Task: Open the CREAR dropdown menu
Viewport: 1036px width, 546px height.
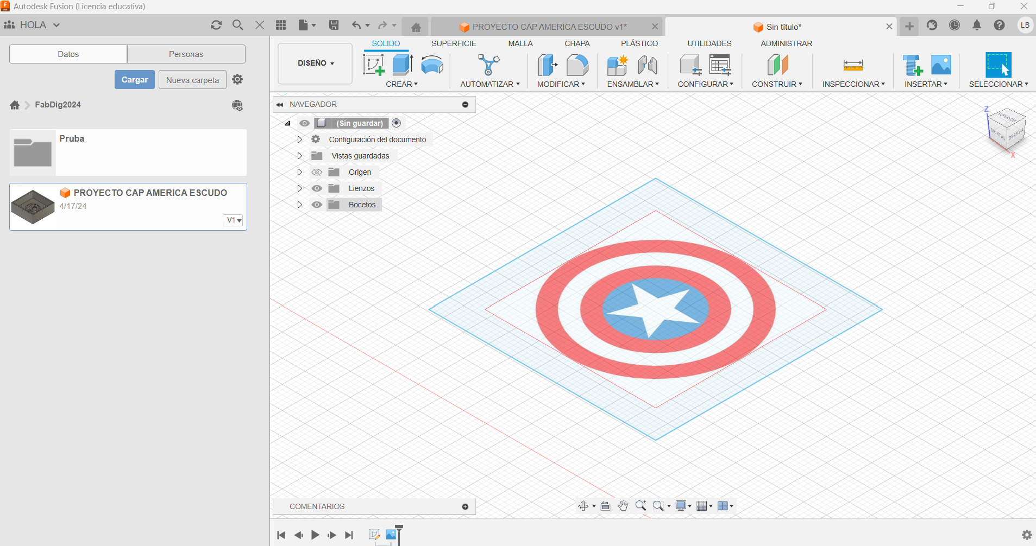Action: (401, 84)
